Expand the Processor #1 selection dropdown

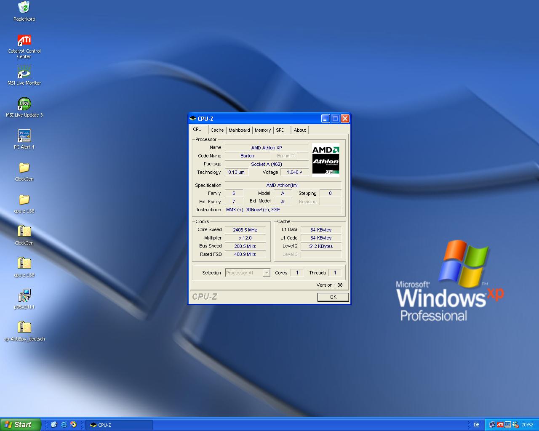266,273
